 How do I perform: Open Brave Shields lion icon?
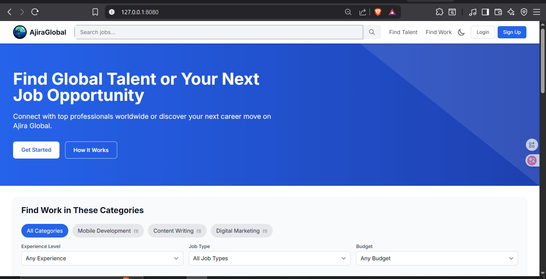(378, 12)
